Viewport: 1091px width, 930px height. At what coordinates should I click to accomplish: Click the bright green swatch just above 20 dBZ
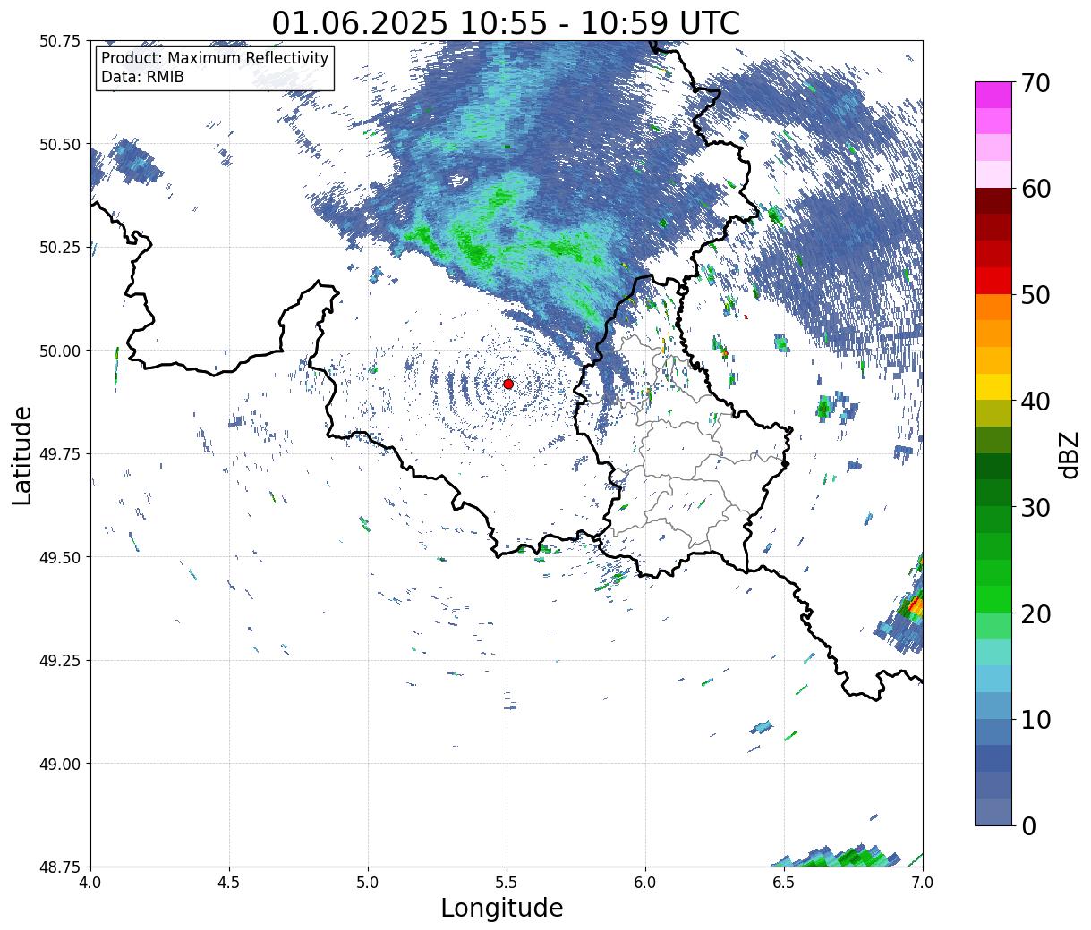[x=993, y=599]
